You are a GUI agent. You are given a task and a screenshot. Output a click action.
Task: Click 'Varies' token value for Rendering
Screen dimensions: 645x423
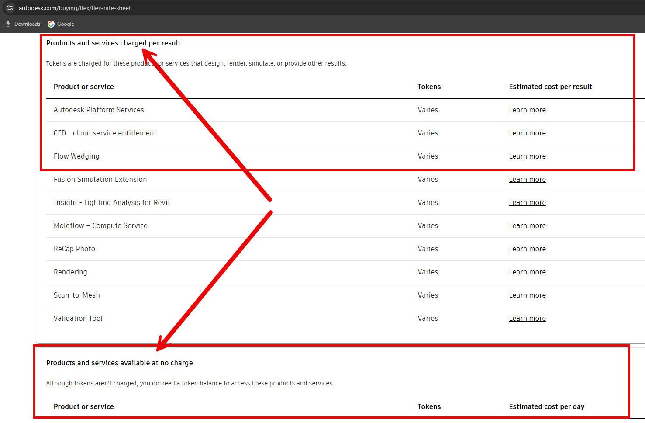(428, 272)
